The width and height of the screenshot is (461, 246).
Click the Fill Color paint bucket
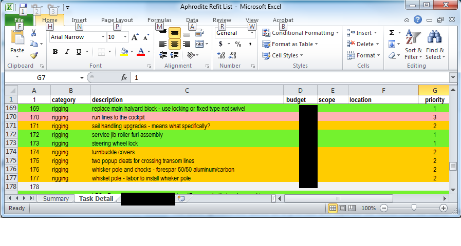(123, 52)
